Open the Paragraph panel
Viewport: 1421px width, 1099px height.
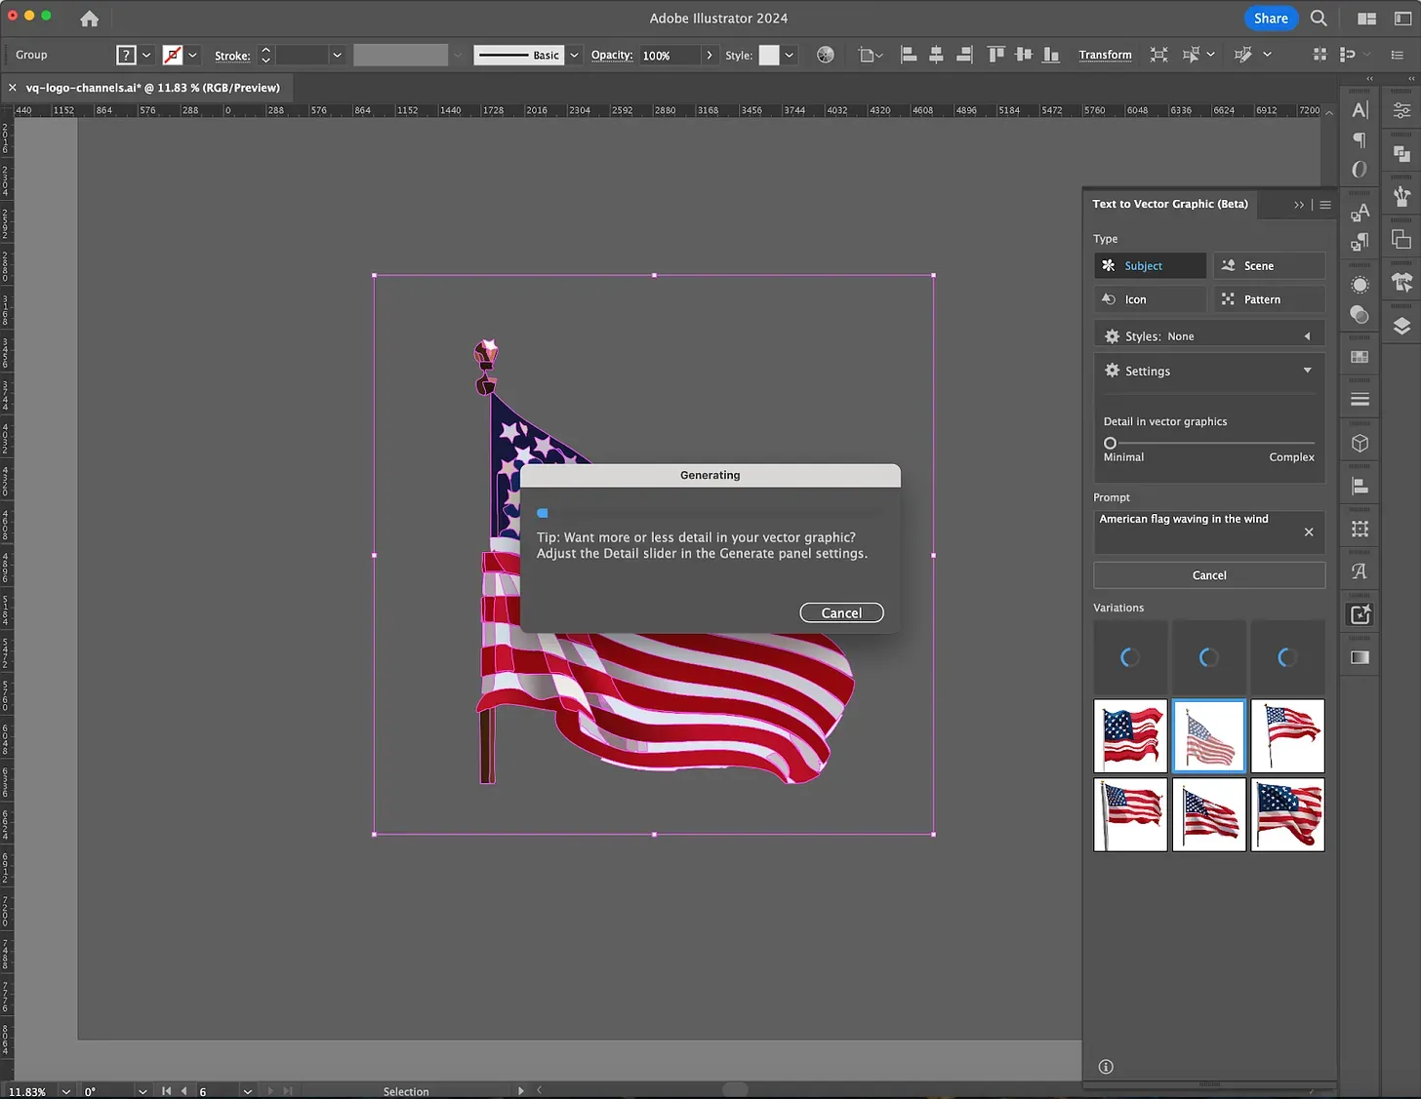coord(1360,140)
